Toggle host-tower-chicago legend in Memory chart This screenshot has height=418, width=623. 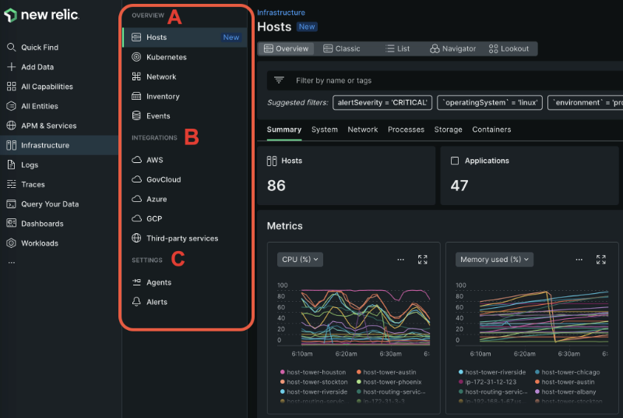[567, 372]
